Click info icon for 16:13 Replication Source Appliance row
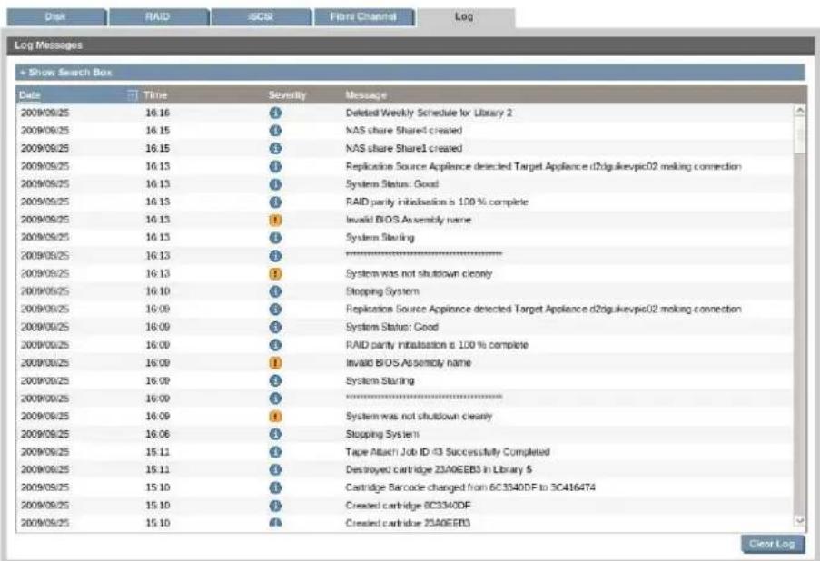Viewport: 820px width, 561px height. (275, 167)
